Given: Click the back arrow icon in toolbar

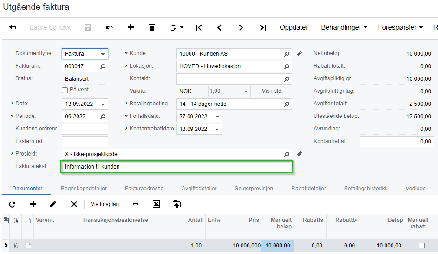Looking at the screenshot, I should 13,27.
